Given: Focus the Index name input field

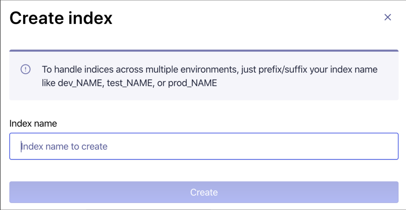Looking at the screenshot, I should pos(204,146).
